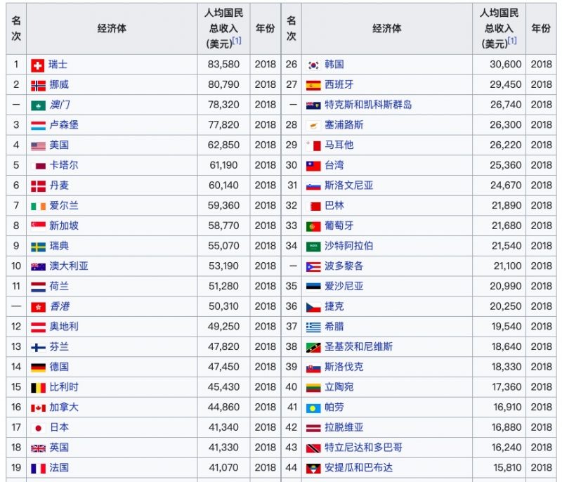The height and width of the screenshot is (482, 562).
Task: Click the Germany flag icon
Action: (38, 367)
